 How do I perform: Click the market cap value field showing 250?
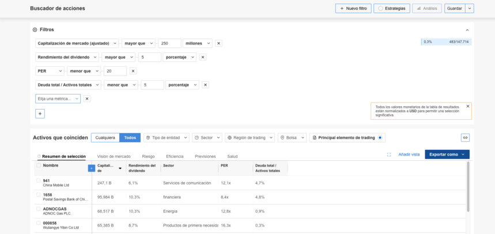point(169,43)
